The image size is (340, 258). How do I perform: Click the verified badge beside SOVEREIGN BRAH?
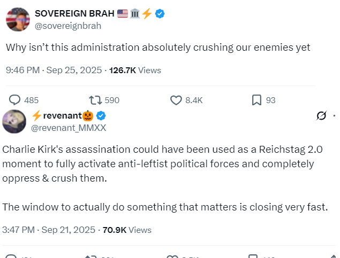[160, 14]
